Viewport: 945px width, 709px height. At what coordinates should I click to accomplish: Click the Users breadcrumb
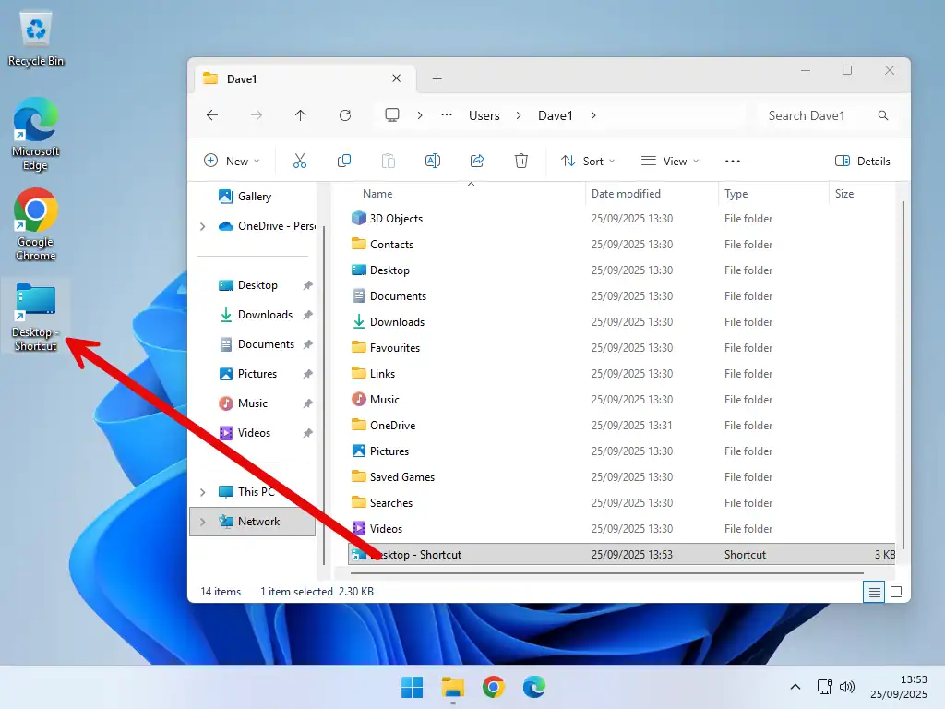484,115
